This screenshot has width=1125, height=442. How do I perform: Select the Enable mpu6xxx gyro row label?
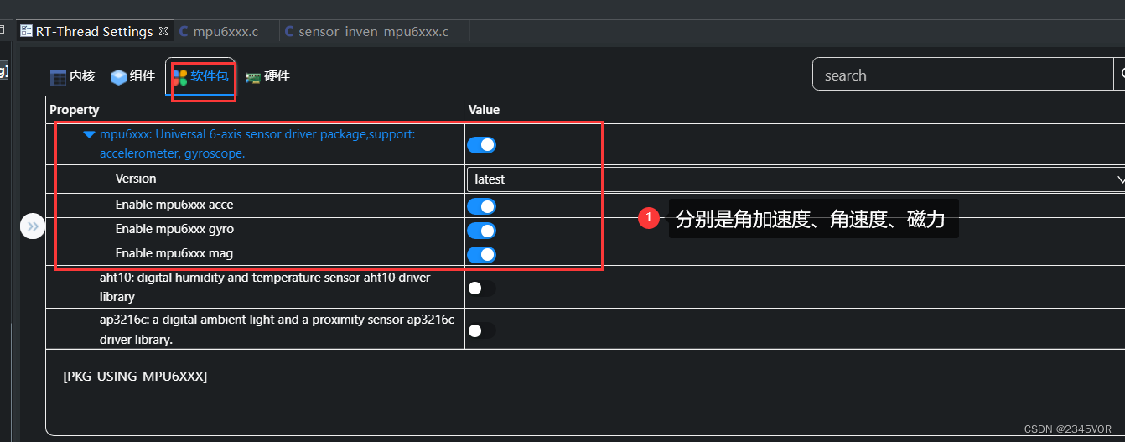[174, 229]
